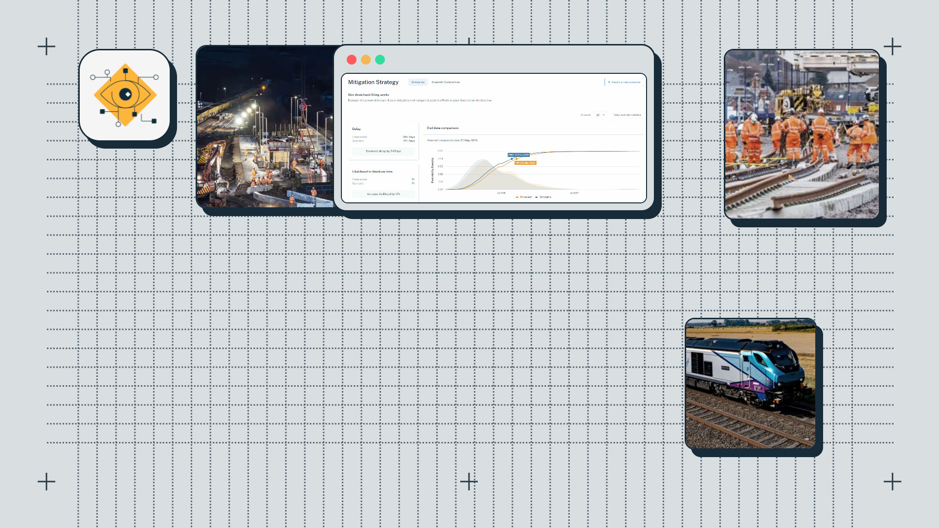Click the orange eye logo app icon

[x=125, y=95]
